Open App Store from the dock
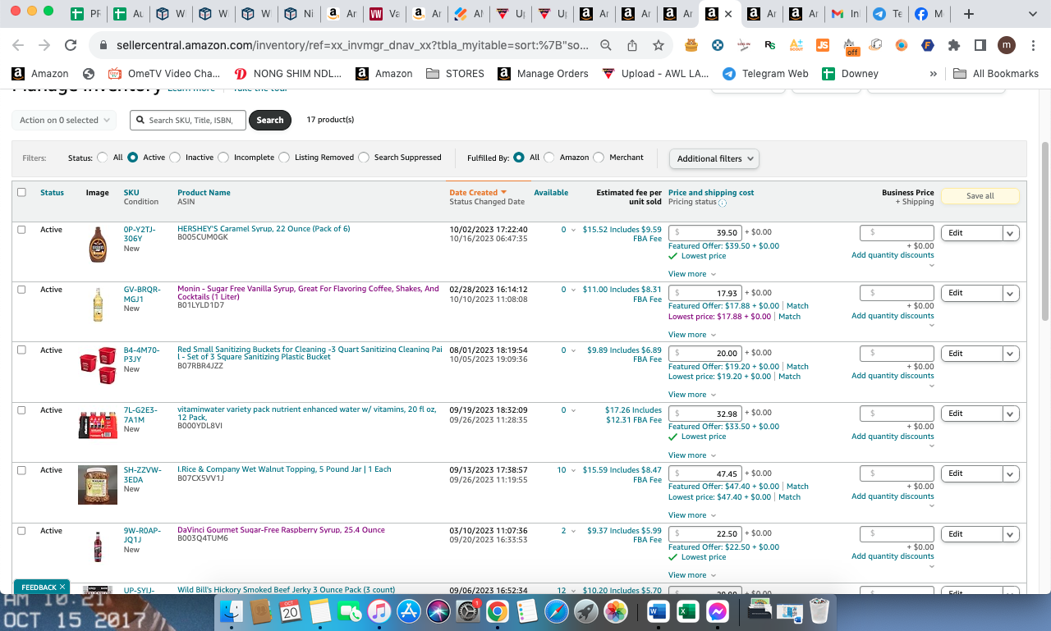The width and height of the screenshot is (1051, 631). (408, 611)
